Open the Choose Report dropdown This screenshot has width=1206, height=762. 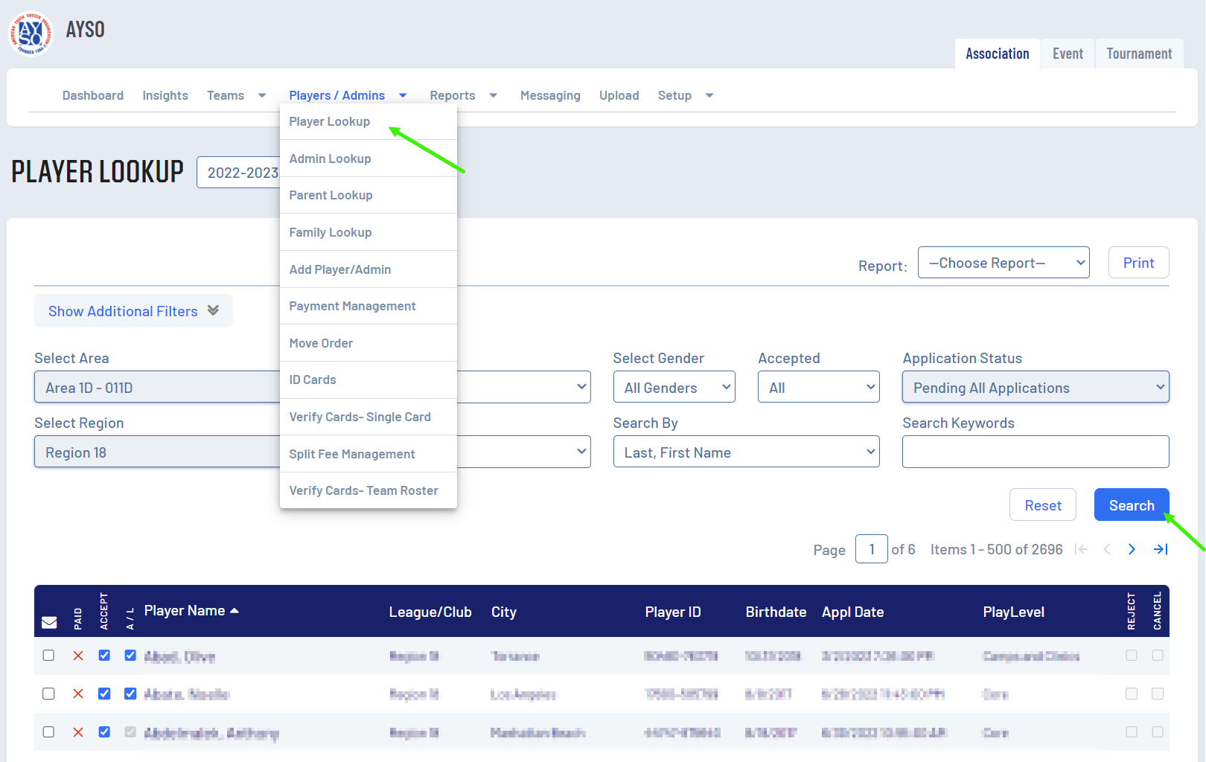click(x=1003, y=263)
